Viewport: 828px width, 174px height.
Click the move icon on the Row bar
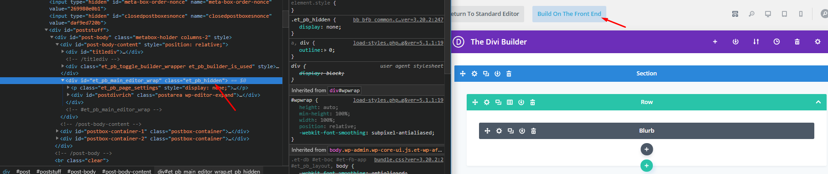pyautogui.click(x=475, y=102)
